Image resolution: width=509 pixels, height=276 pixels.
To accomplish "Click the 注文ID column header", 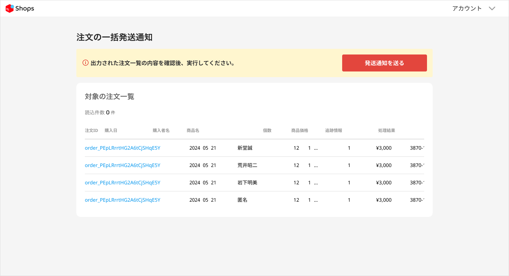I will pos(92,131).
